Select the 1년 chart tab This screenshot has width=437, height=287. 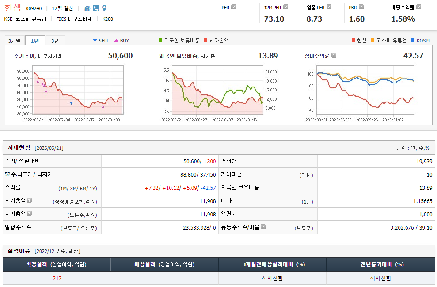(35, 41)
